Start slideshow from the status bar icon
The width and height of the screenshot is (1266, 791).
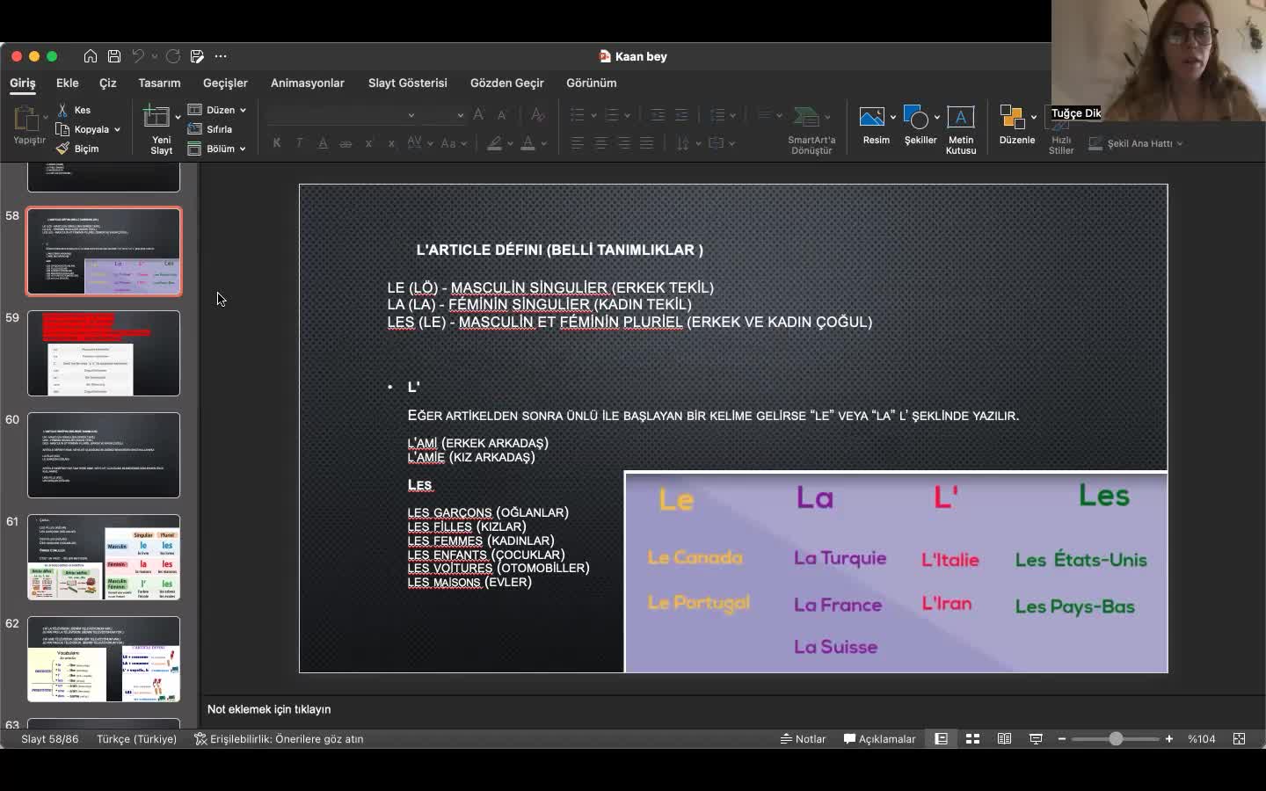click(1036, 739)
